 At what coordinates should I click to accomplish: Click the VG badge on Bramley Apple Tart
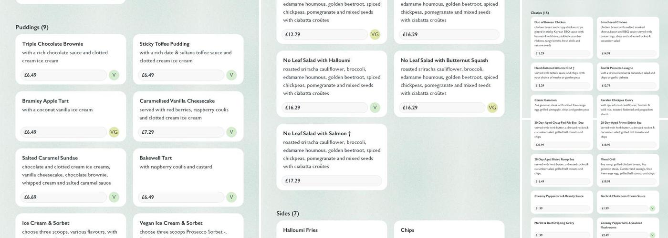[x=114, y=132]
